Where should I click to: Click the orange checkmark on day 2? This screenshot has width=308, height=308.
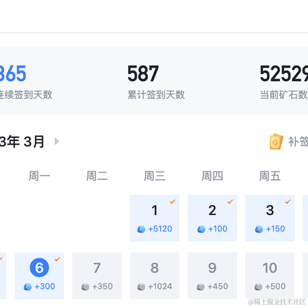pos(230,202)
